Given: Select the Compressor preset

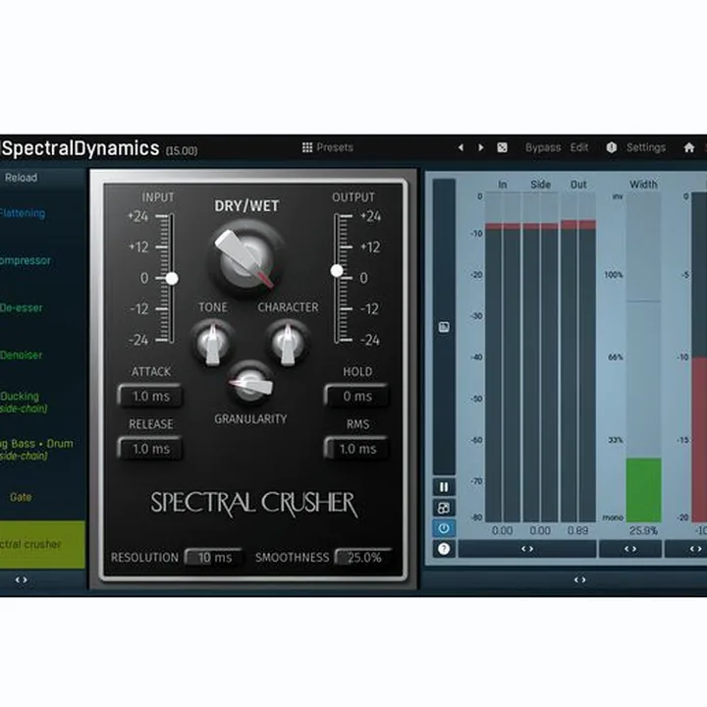Looking at the screenshot, I should point(26,260).
